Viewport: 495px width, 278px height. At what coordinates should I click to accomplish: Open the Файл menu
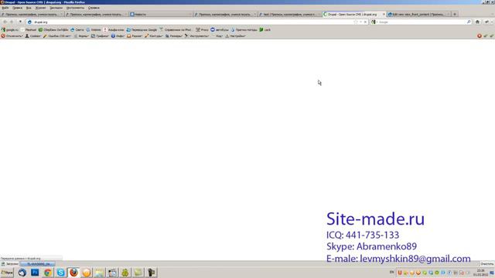pos(5,8)
